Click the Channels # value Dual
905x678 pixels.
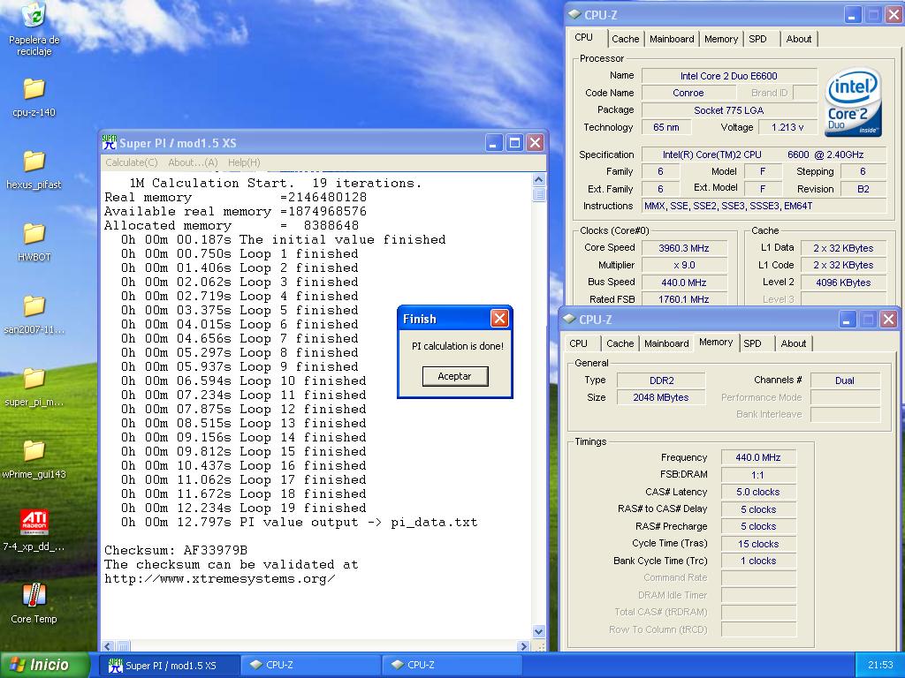(845, 380)
